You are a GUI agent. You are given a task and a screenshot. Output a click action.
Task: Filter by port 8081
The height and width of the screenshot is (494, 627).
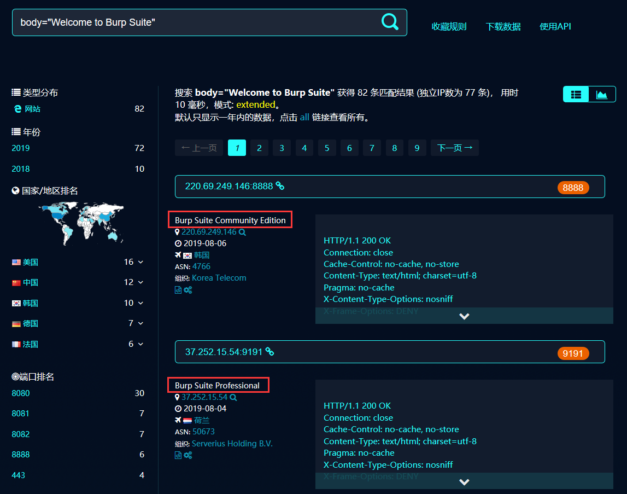pos(20,414)
